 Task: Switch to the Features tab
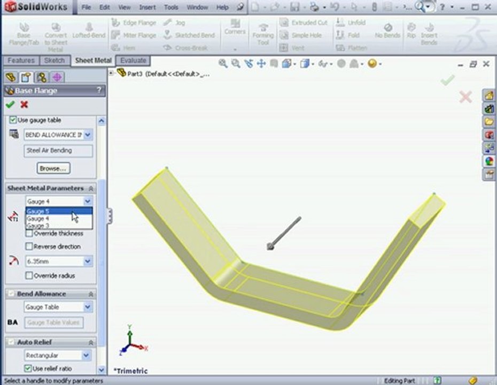click(21, 60)
